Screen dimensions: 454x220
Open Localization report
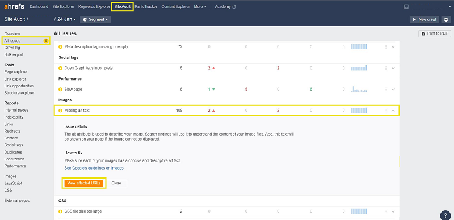14,159
